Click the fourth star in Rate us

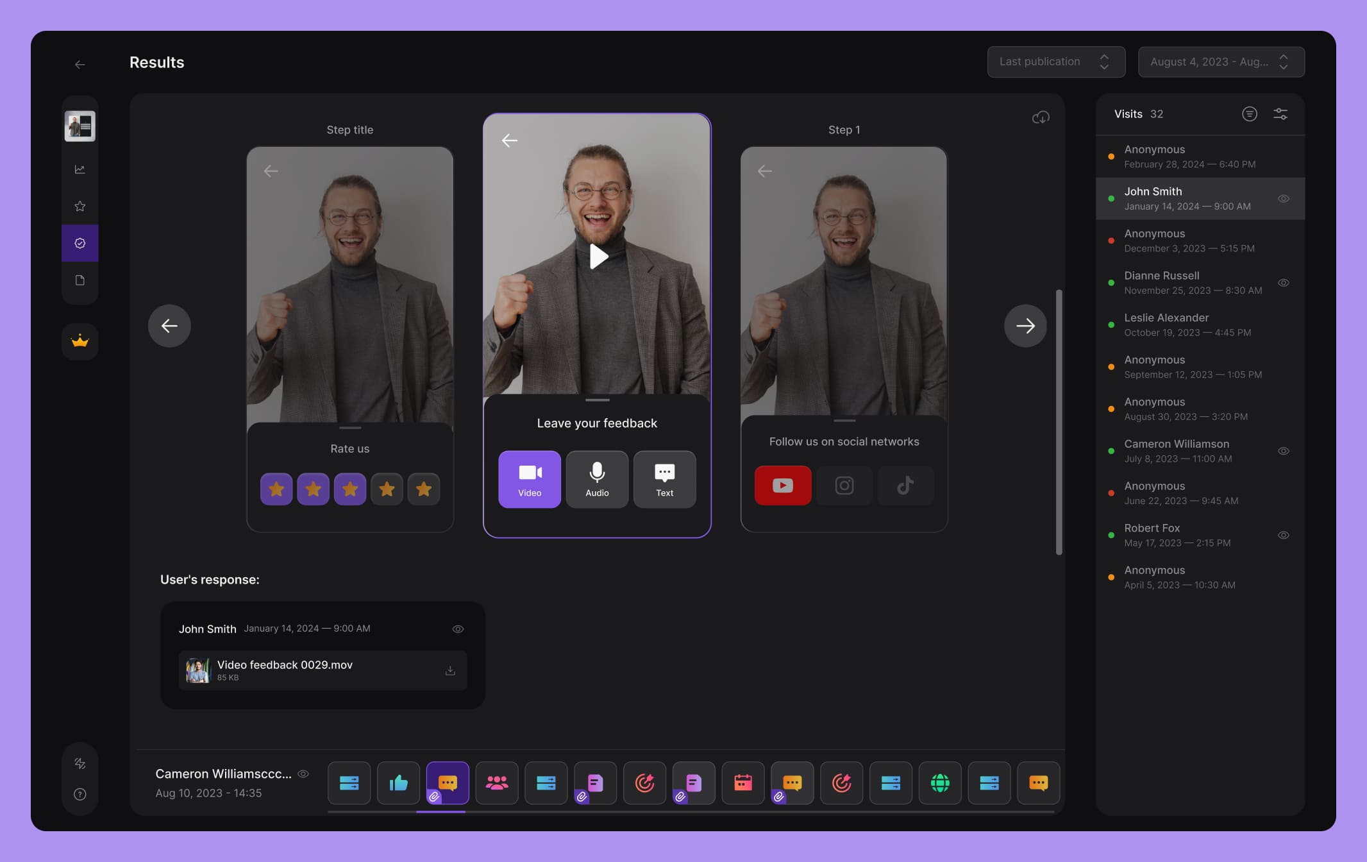[387, 489]
